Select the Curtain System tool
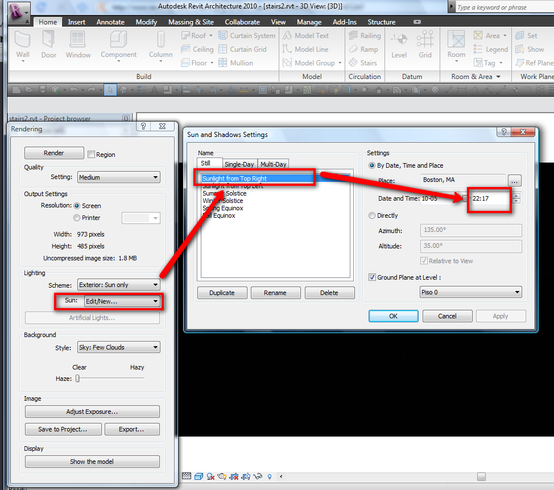 coord(247,36)
